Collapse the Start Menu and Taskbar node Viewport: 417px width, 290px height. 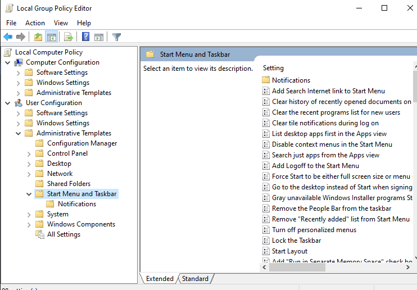click(29, 194)
